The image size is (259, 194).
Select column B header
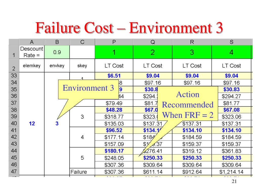pyautogui.click(x=57, y=42)
